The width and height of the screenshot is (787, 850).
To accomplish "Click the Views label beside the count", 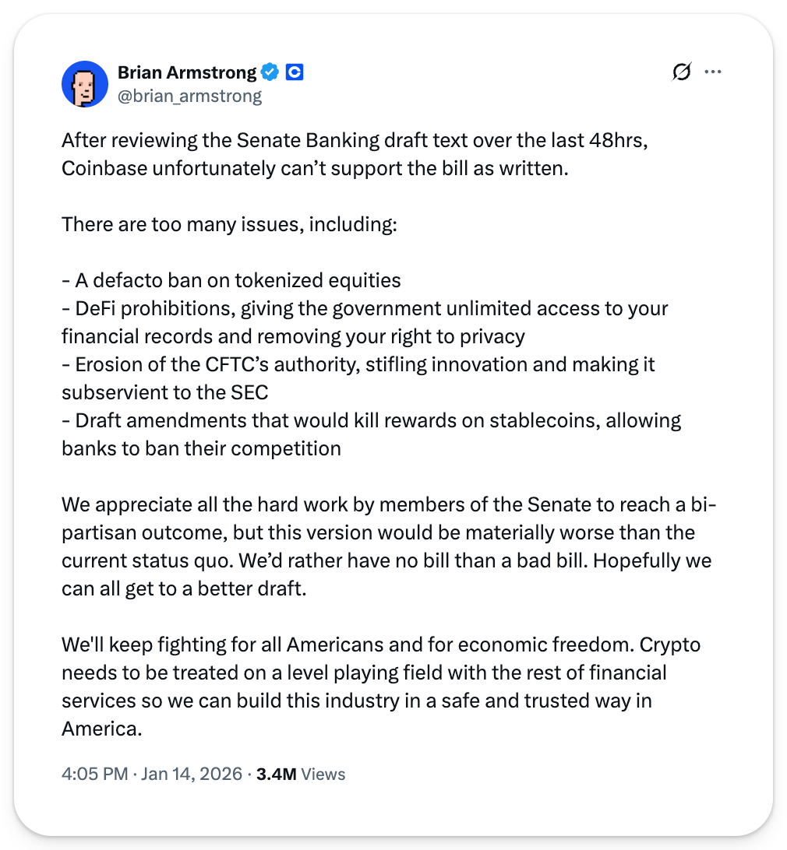I will click(323, 774).
